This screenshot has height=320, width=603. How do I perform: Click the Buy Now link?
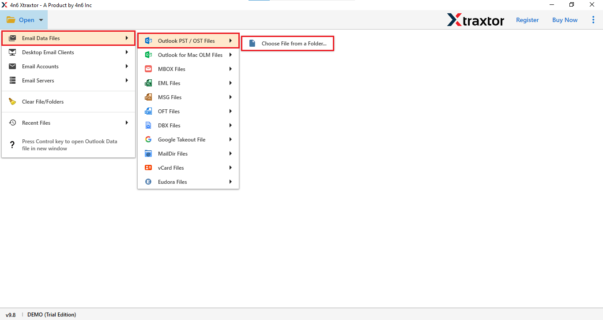[x=565, y=20]
